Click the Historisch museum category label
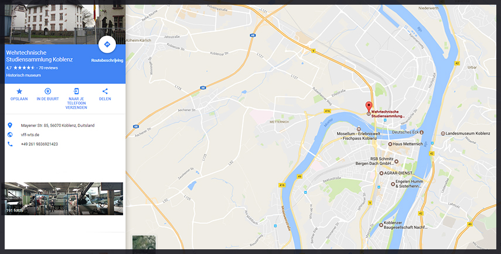The width and height of the screenshot is (501, 254). click(23, 75)
